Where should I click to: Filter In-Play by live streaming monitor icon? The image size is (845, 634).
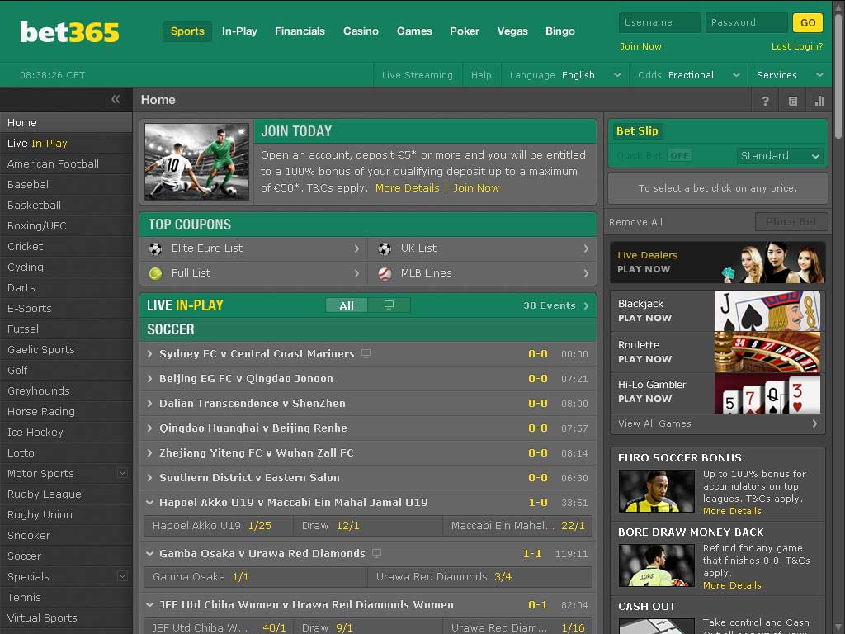pos(389,305)
